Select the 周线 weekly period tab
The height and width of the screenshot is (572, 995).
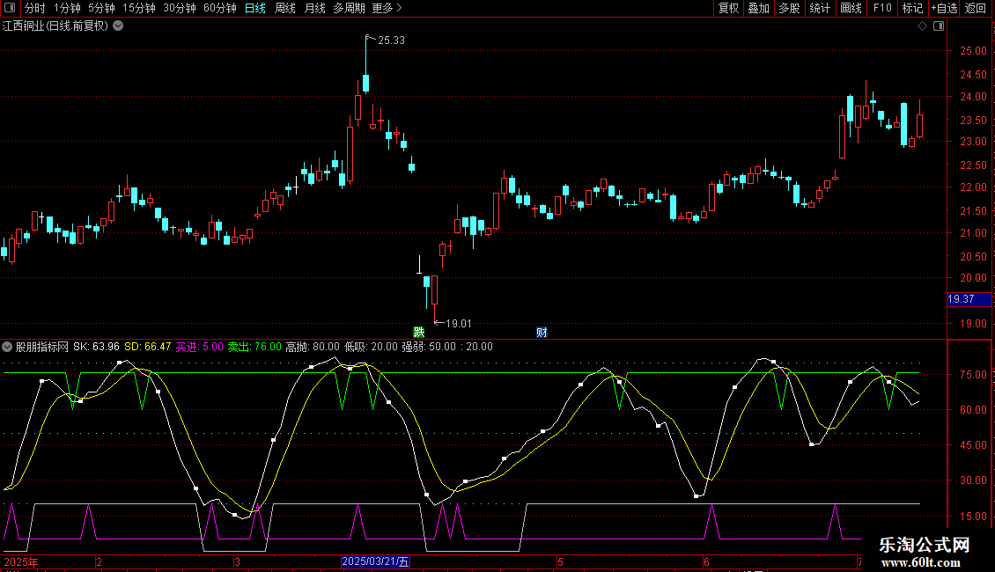[285, 9]
